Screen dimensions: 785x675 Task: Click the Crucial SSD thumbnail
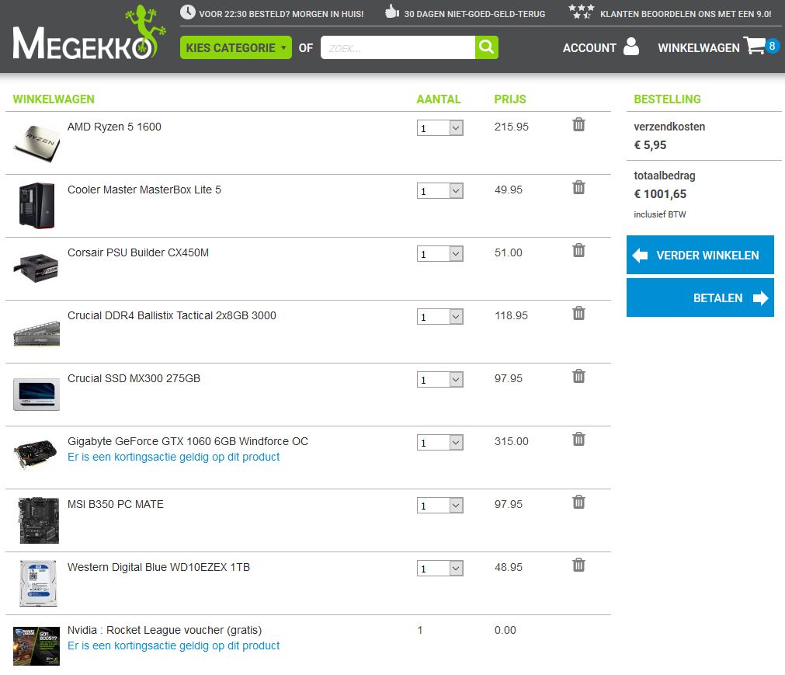(x=36, y=395)
